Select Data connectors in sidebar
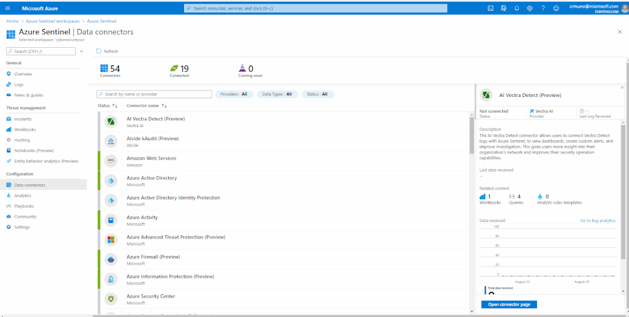 coord(43,185)
